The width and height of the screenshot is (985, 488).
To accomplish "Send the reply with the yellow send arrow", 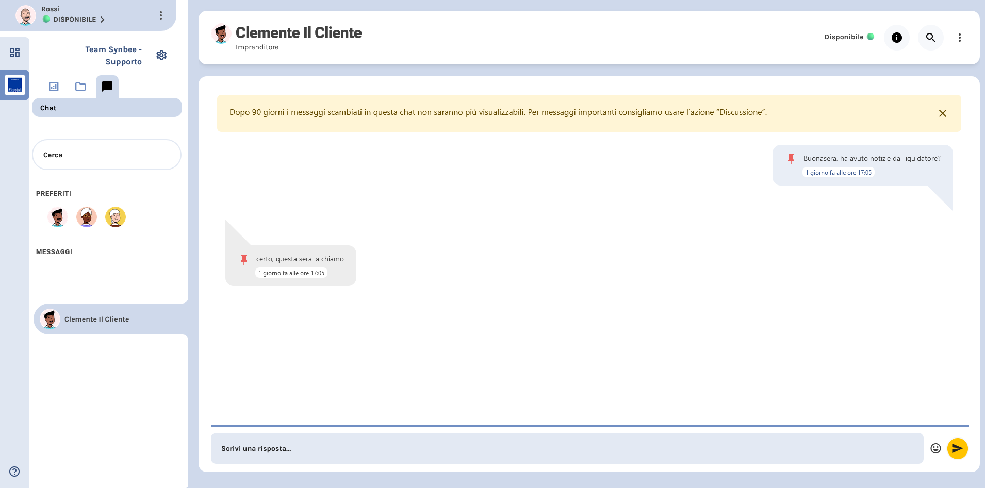I will pyautogui.click(x=958, y=448).
